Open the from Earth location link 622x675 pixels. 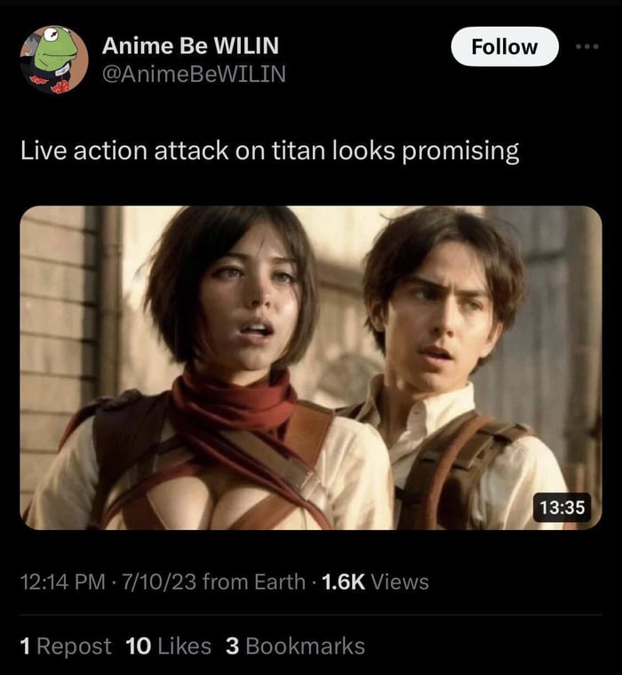[254, 582]
